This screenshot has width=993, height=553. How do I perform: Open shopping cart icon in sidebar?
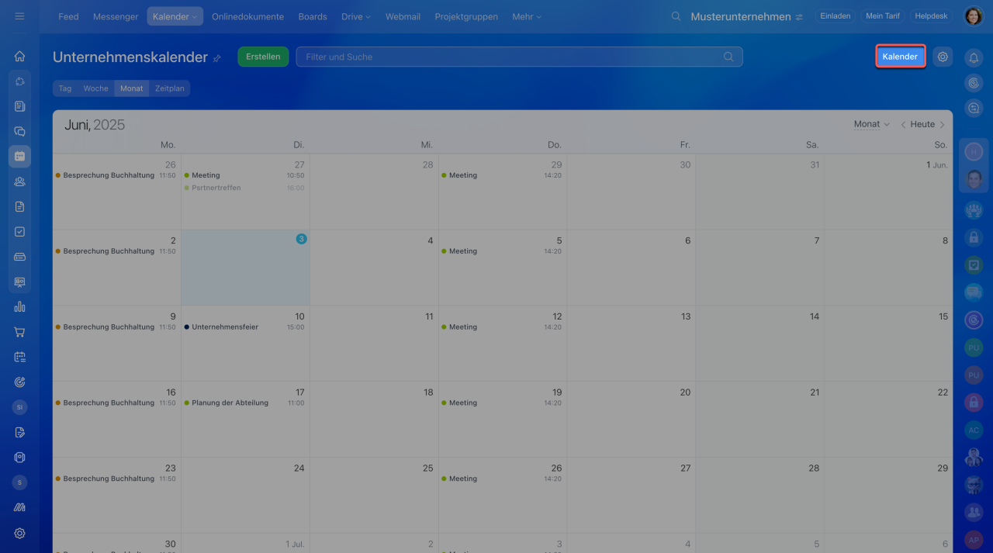click(19, 332)
